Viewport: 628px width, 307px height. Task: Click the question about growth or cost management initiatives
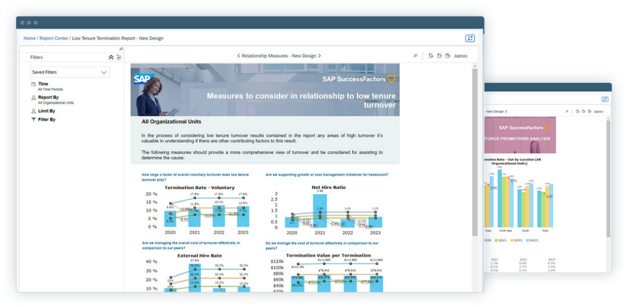[x=327, y=175]
